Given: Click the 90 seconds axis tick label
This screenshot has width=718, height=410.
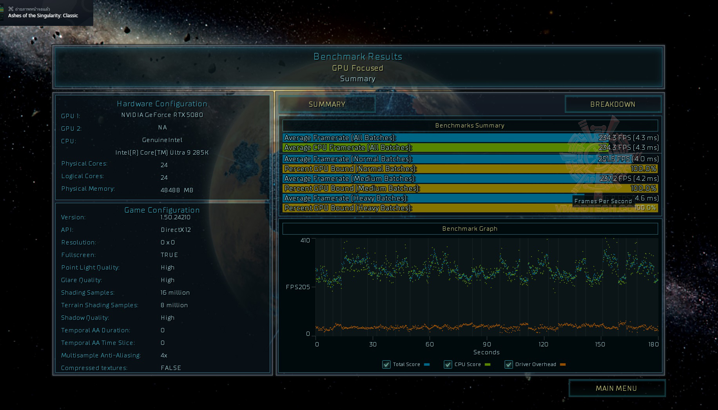Looking at the screenshot, I should click(x=486, y=344).
